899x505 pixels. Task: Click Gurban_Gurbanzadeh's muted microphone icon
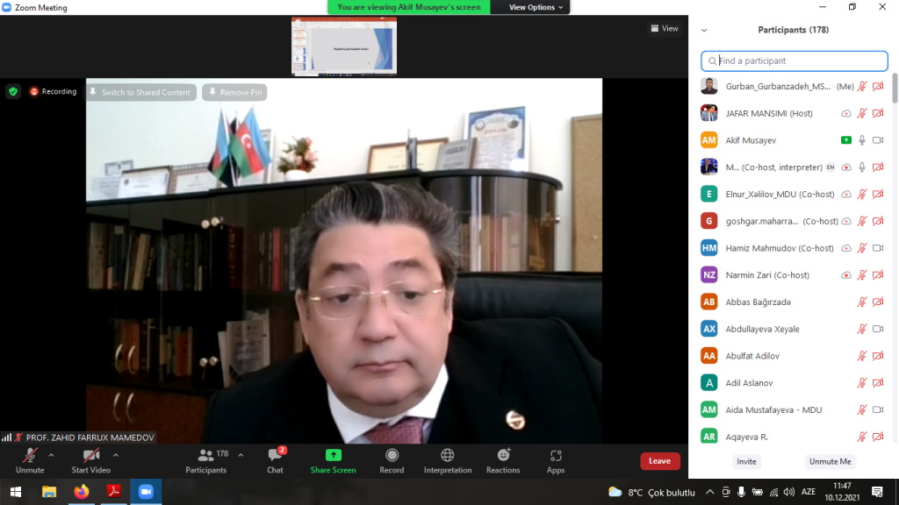[862, 87]
